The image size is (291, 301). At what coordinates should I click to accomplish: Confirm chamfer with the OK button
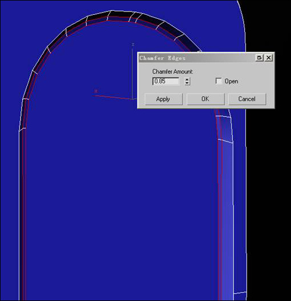point(206,99)
